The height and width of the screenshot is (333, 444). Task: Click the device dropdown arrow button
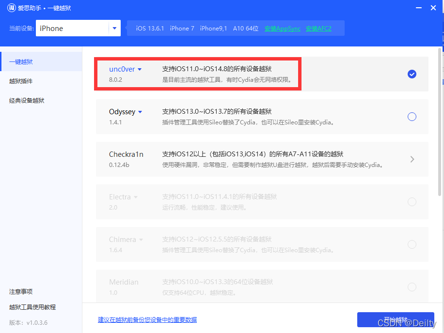click(x=115, y=28)
